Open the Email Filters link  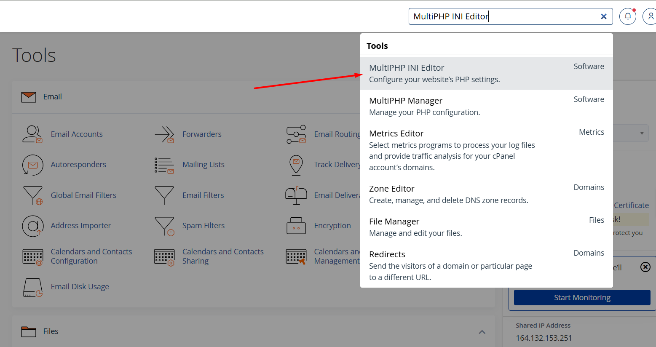point(203,195)
